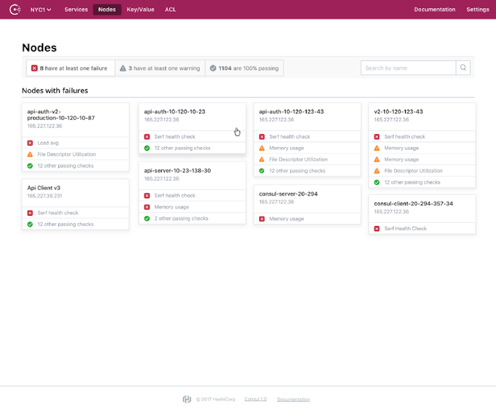
Task: Click the warning icon next to Memory usage
Action: click(262, 148)
